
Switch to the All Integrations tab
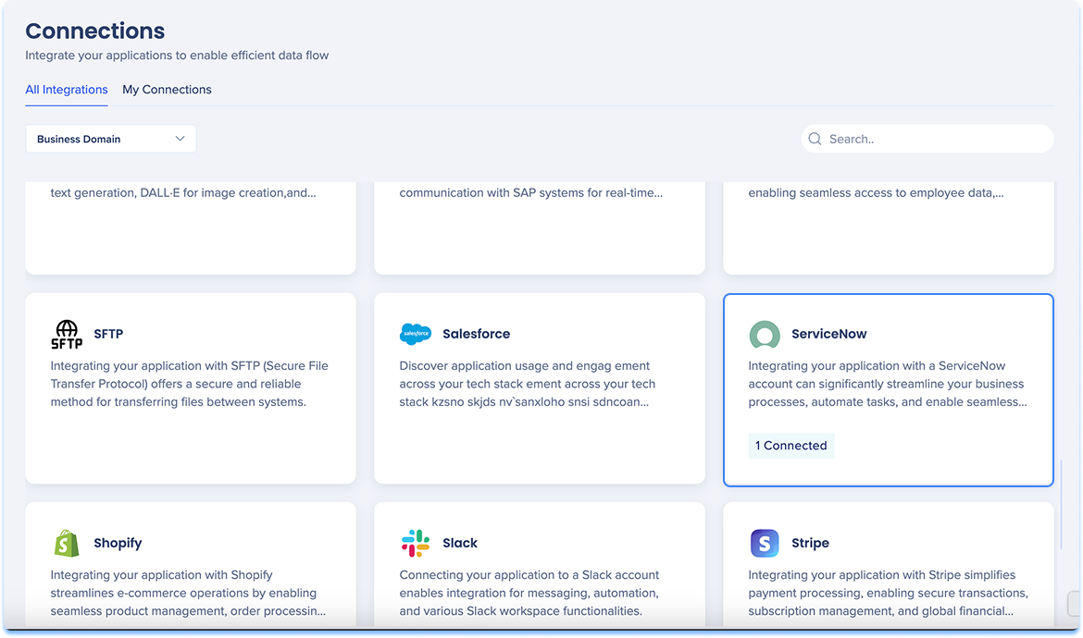pos(67,90)
